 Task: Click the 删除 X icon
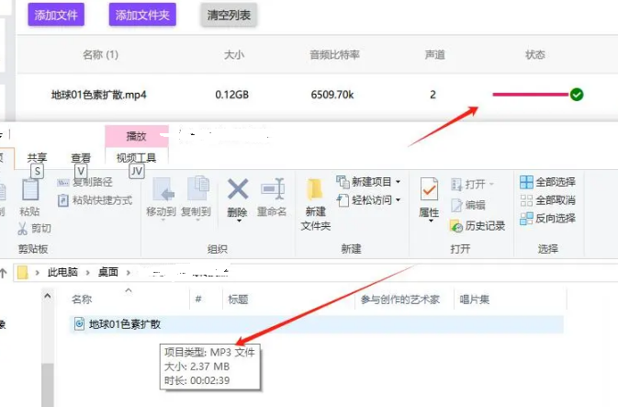pyautogui.click(x=238, y=188)
